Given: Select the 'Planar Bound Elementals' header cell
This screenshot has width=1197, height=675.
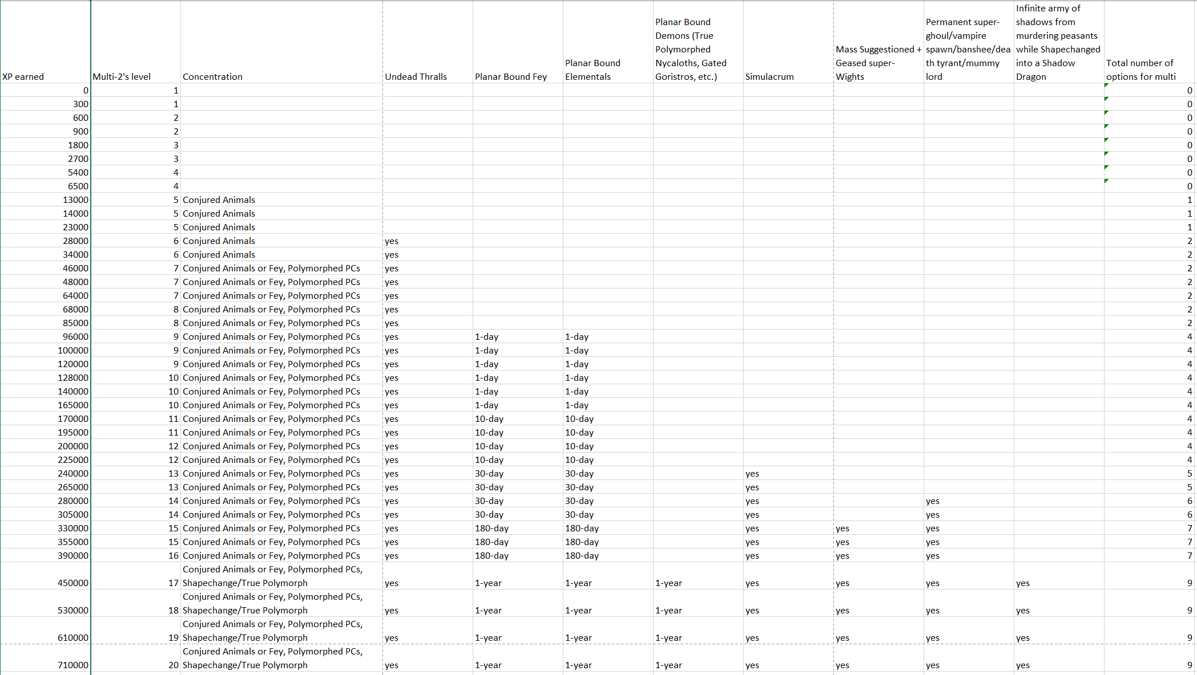Looking at the screenshot, I should (608, 42).
